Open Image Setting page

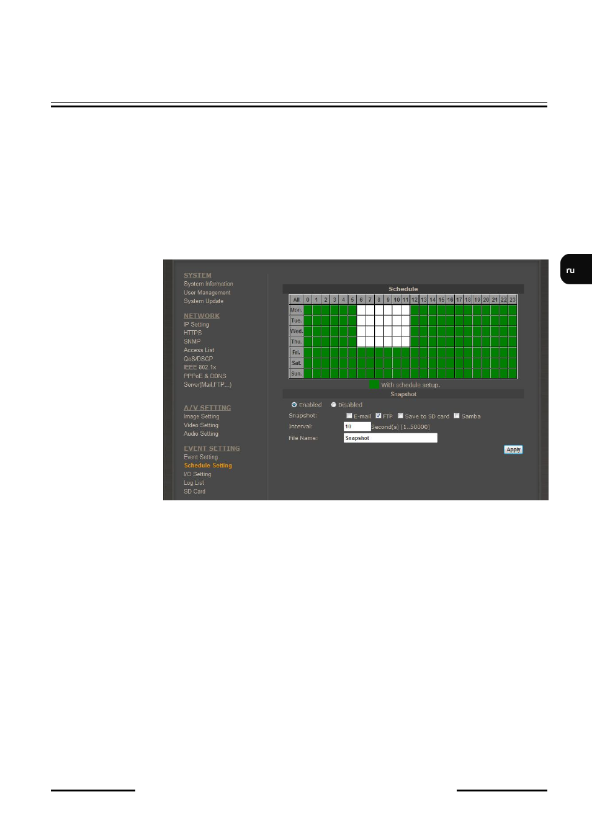[x=201, y=417]
